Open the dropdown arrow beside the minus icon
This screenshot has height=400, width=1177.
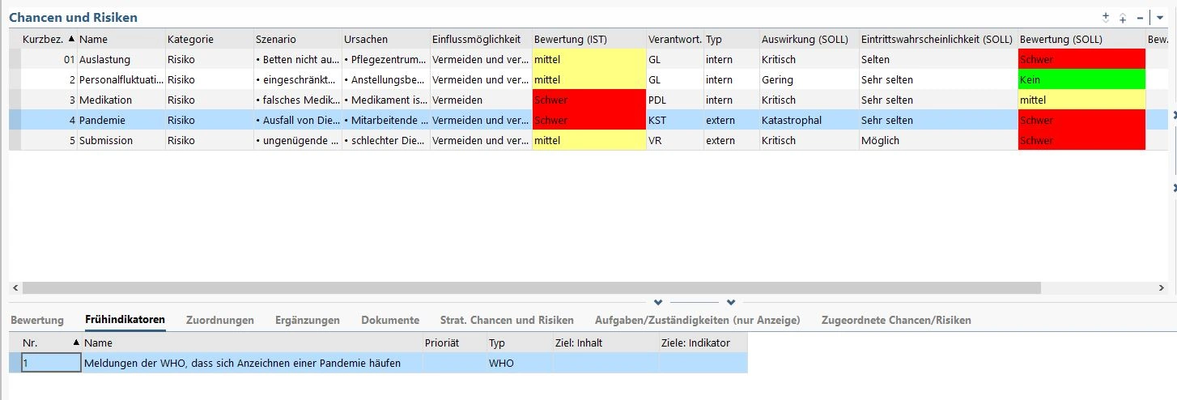pyautogui.click(x=1160, y=17)
